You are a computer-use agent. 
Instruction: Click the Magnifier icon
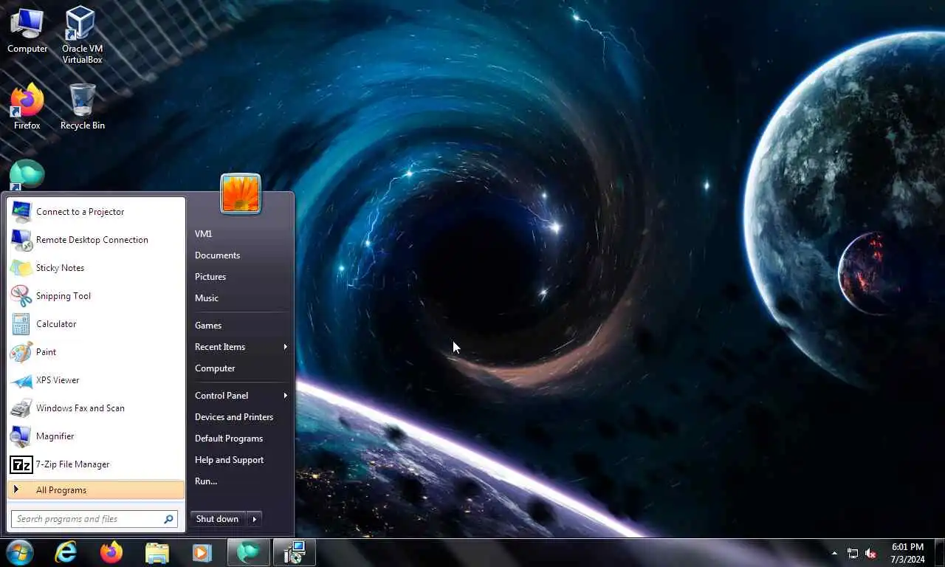coord(21,436)
